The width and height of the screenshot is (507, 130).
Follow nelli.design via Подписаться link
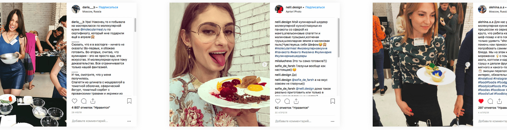(315, 7)
